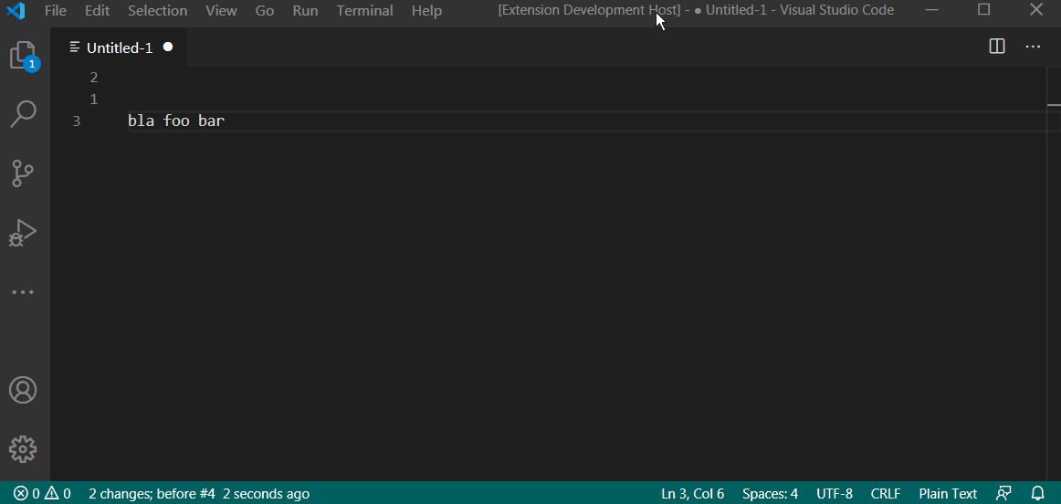Open the Manage gear menu
The height and width of the screenshot is (504, 1061).
pos(23,449)
